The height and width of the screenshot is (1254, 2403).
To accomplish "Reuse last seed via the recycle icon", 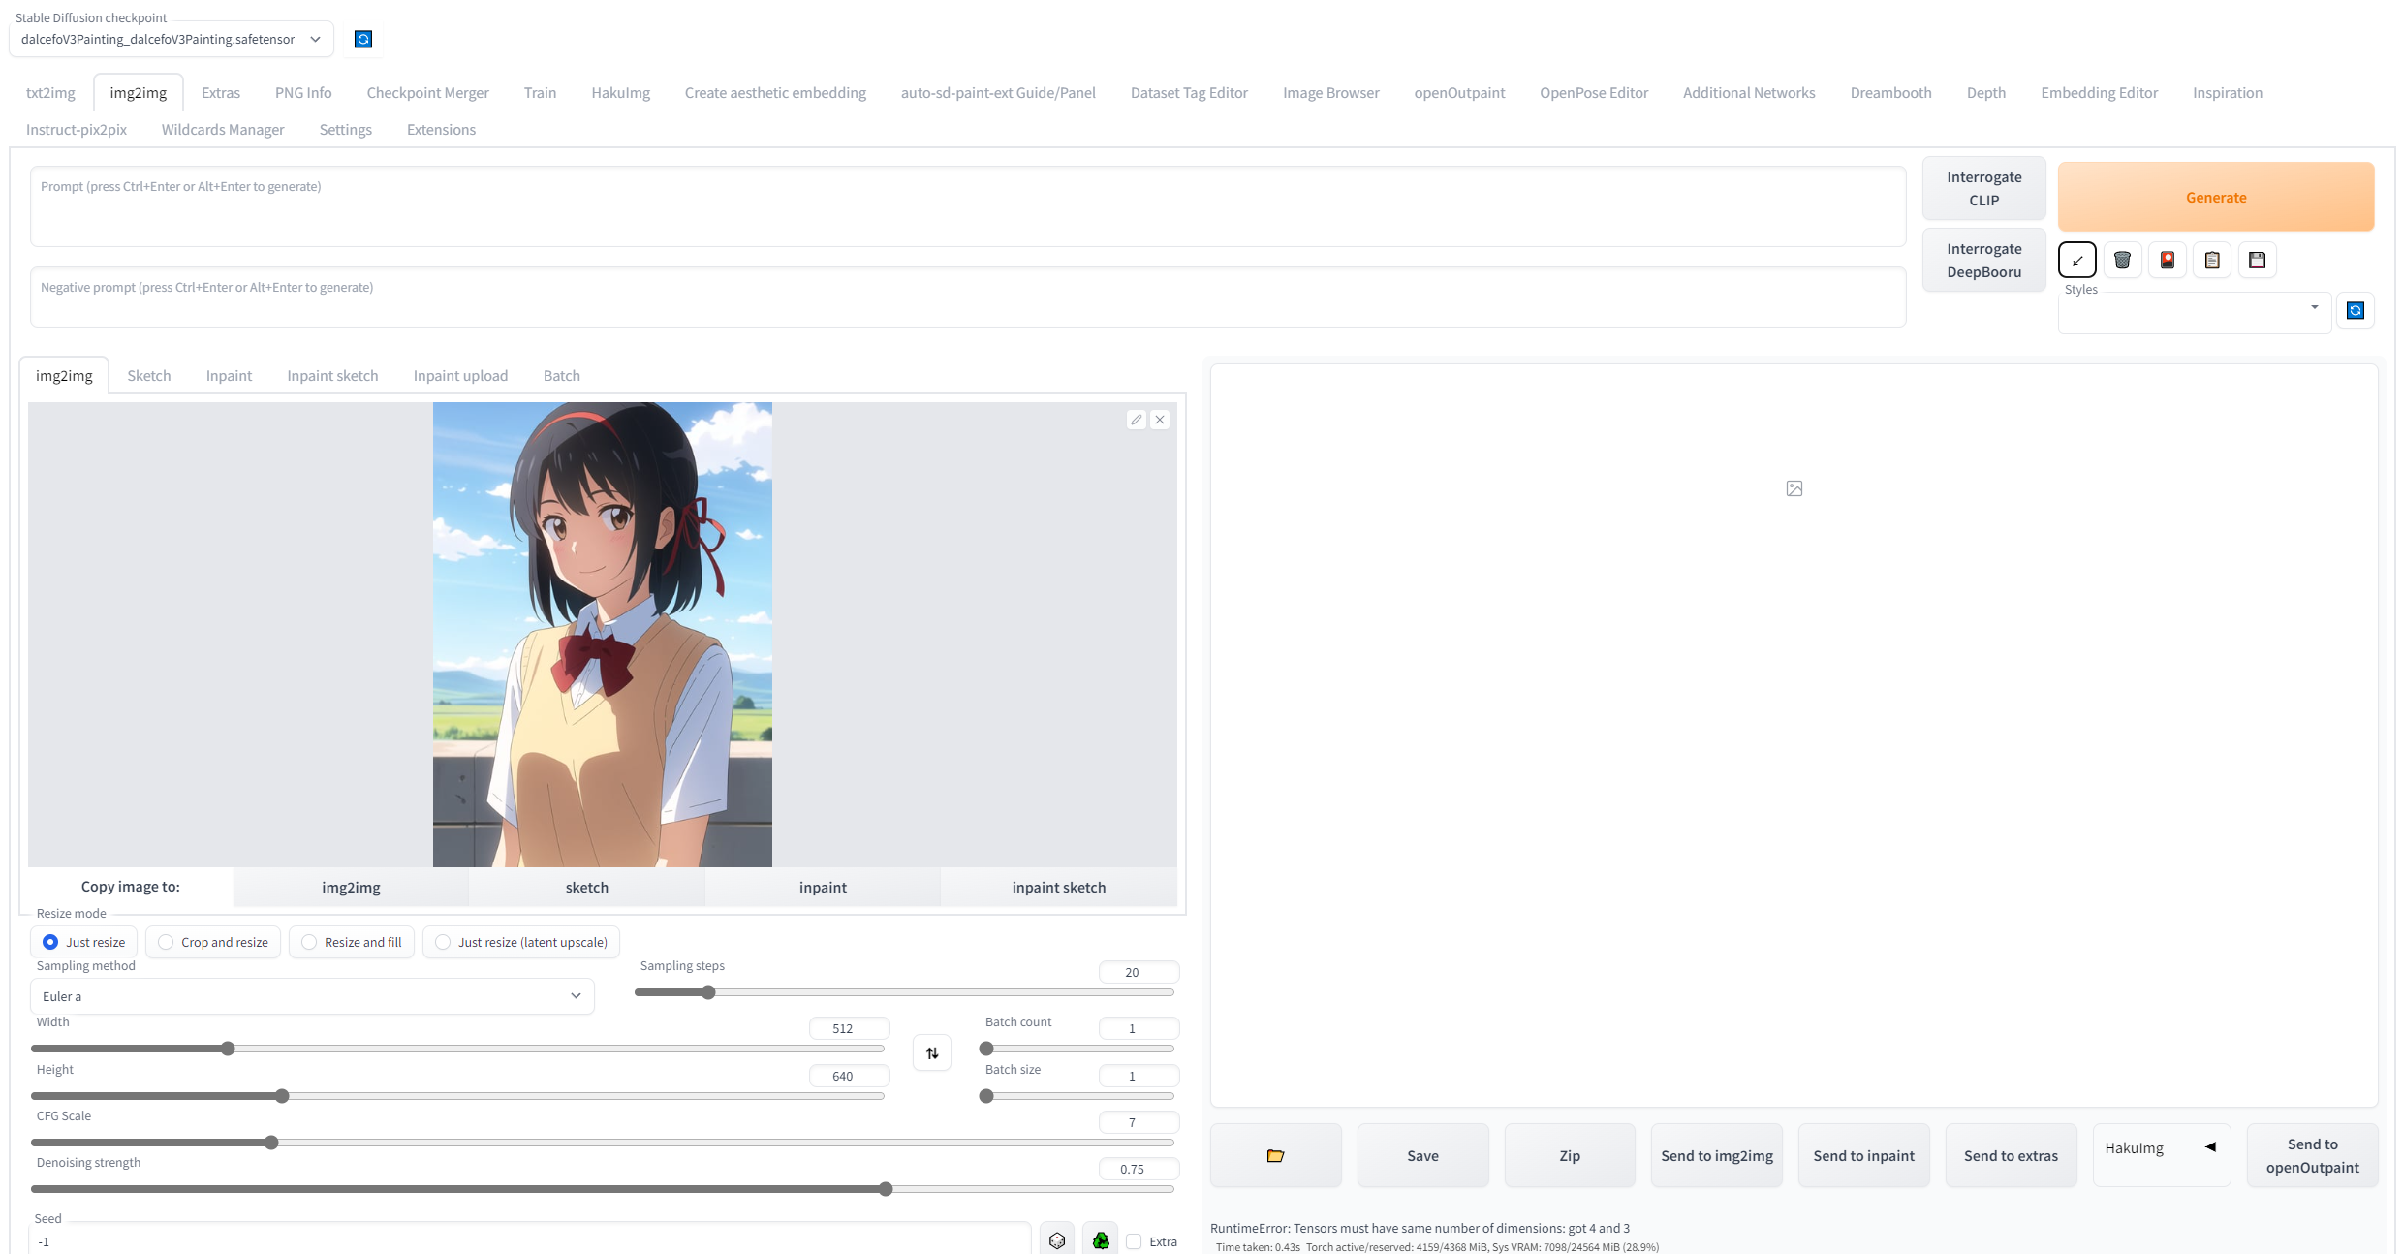I will coord(1100,1239).
